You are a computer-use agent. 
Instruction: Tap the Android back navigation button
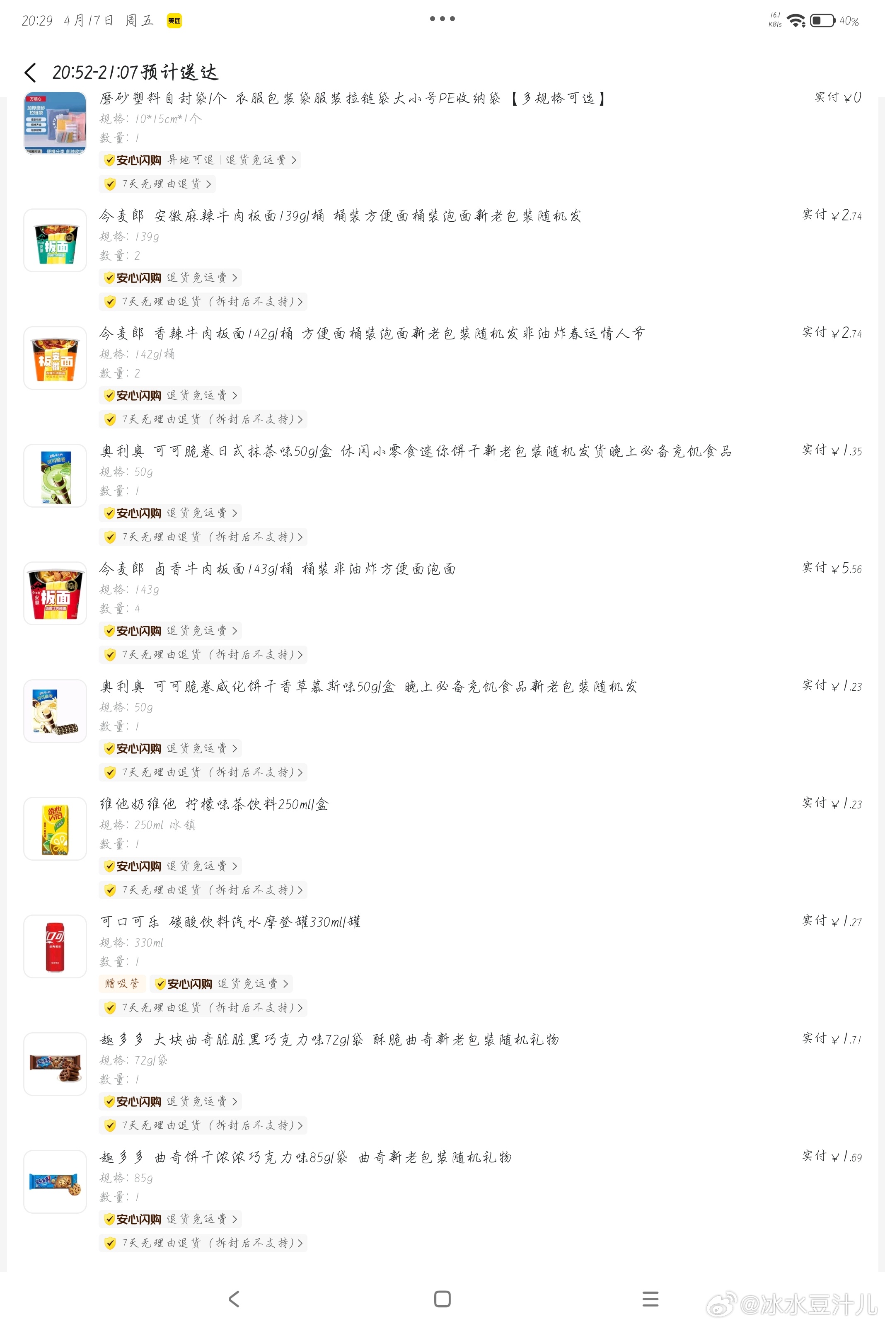pos(234,1298)
